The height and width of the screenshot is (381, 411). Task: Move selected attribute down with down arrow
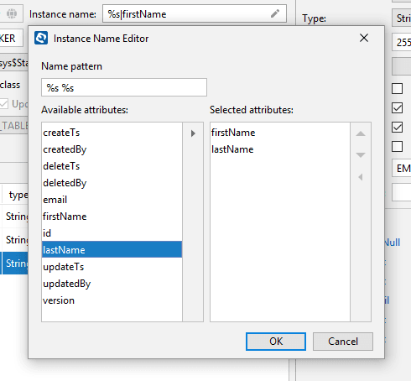pyautogui.click(x=361, y=154)
